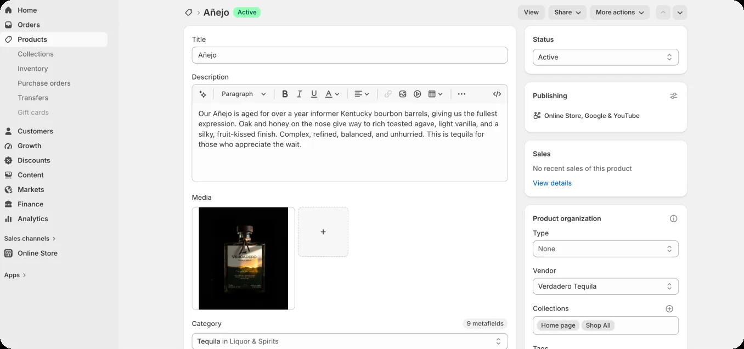The image size is (744, 349).
Task: Click the View button
Action: tap(531, 12)
